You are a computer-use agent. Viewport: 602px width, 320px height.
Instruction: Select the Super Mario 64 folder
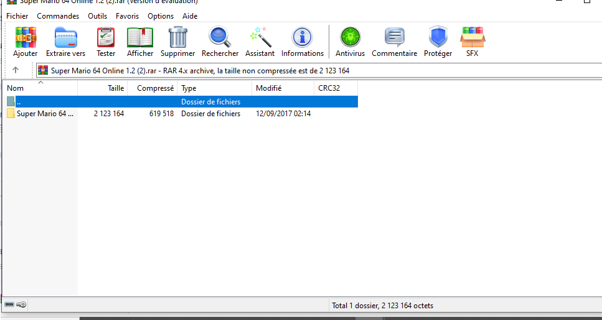44,114
